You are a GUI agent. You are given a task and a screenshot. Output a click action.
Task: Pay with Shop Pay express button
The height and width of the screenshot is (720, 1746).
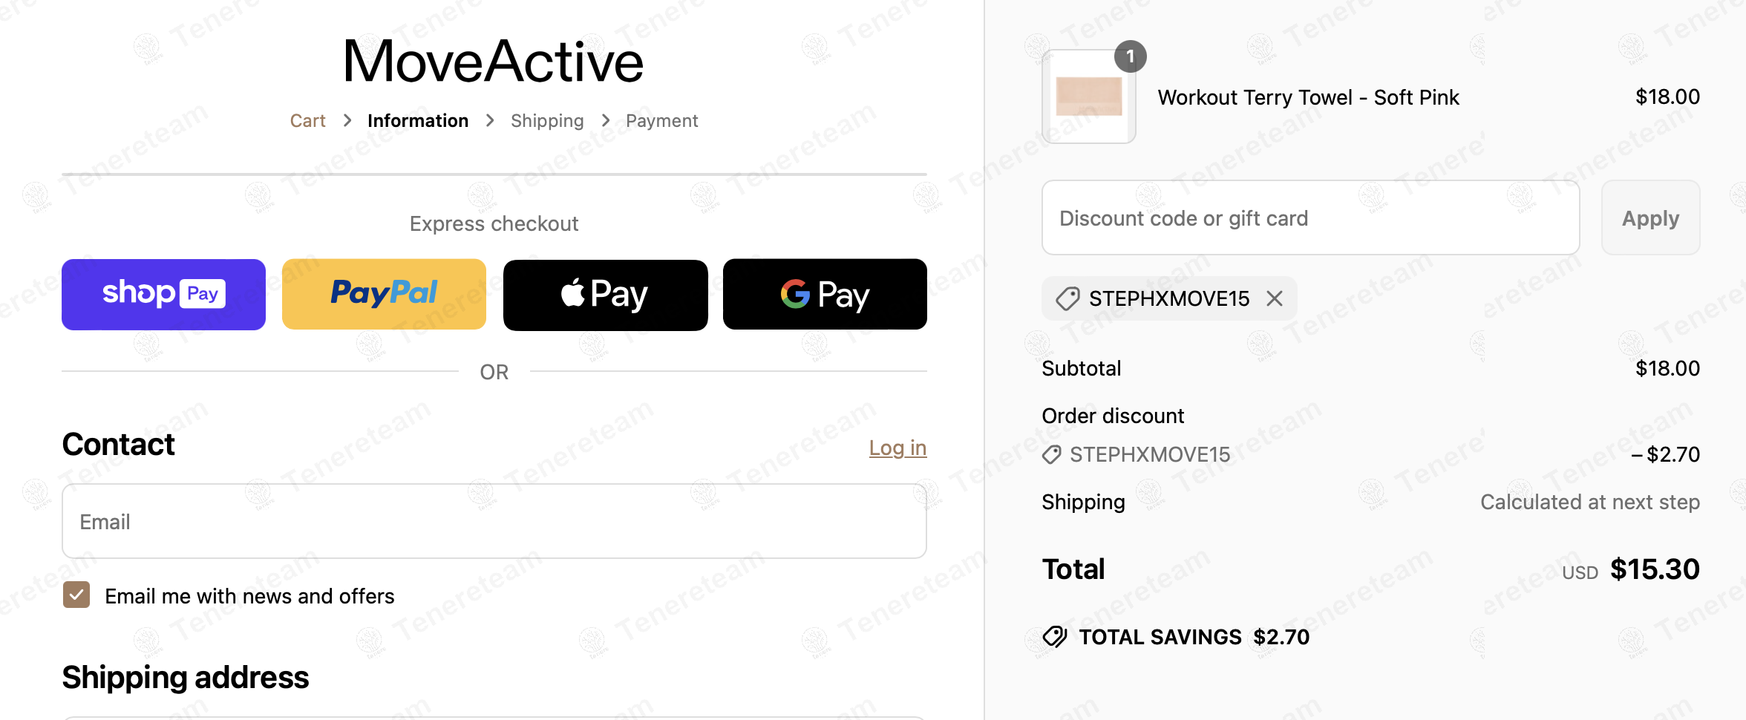pos(163,295)
